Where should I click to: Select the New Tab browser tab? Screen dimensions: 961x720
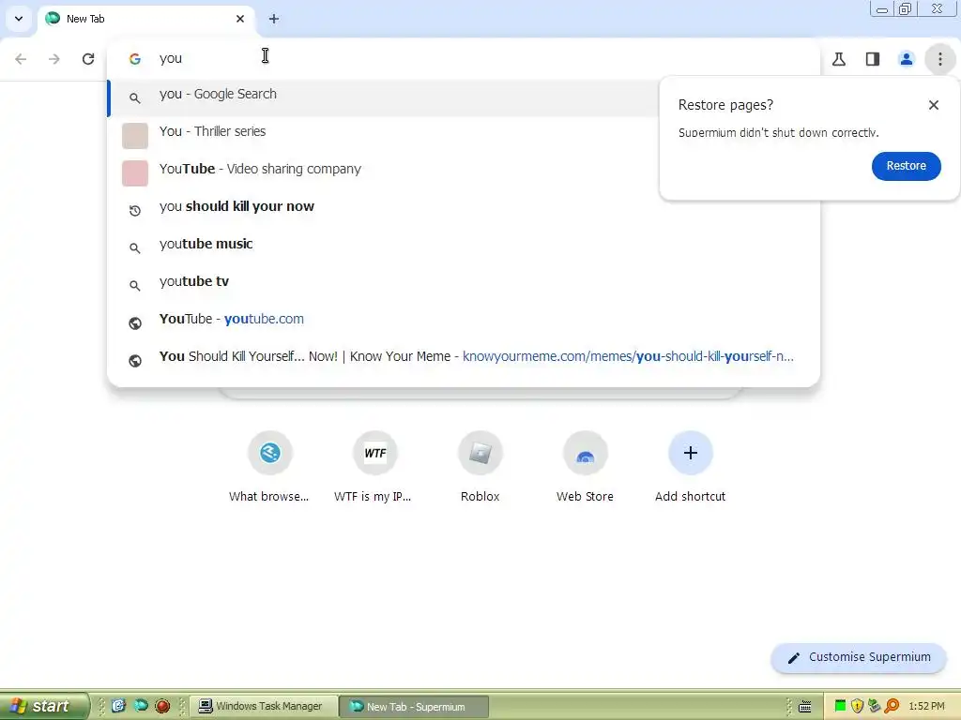[x=145, y=19]
